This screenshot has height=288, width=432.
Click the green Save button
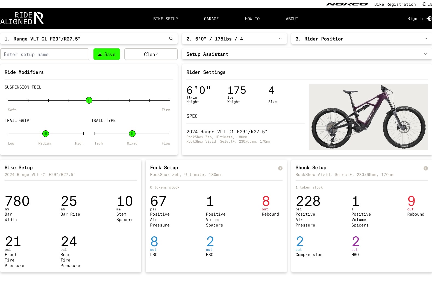coord(107,54)
